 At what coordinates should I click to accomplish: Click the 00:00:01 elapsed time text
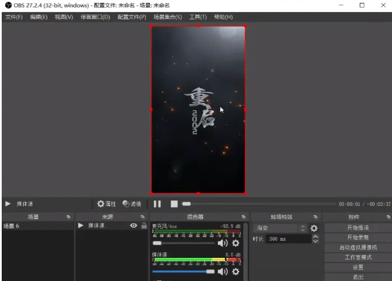click(349, 204)
